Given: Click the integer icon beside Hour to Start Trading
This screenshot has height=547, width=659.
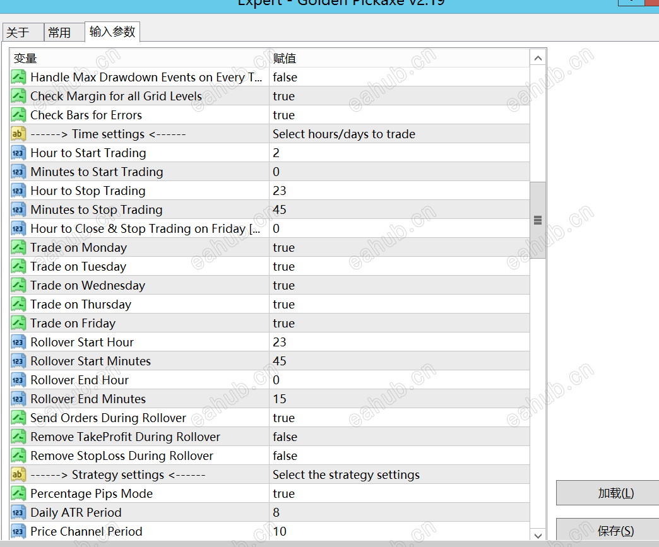Looking at the screenshot, I should 18,153.
